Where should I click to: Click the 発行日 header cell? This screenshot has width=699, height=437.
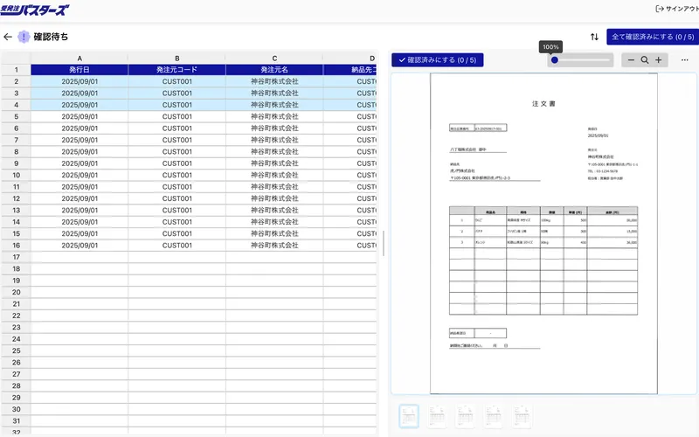pos(80,70)
